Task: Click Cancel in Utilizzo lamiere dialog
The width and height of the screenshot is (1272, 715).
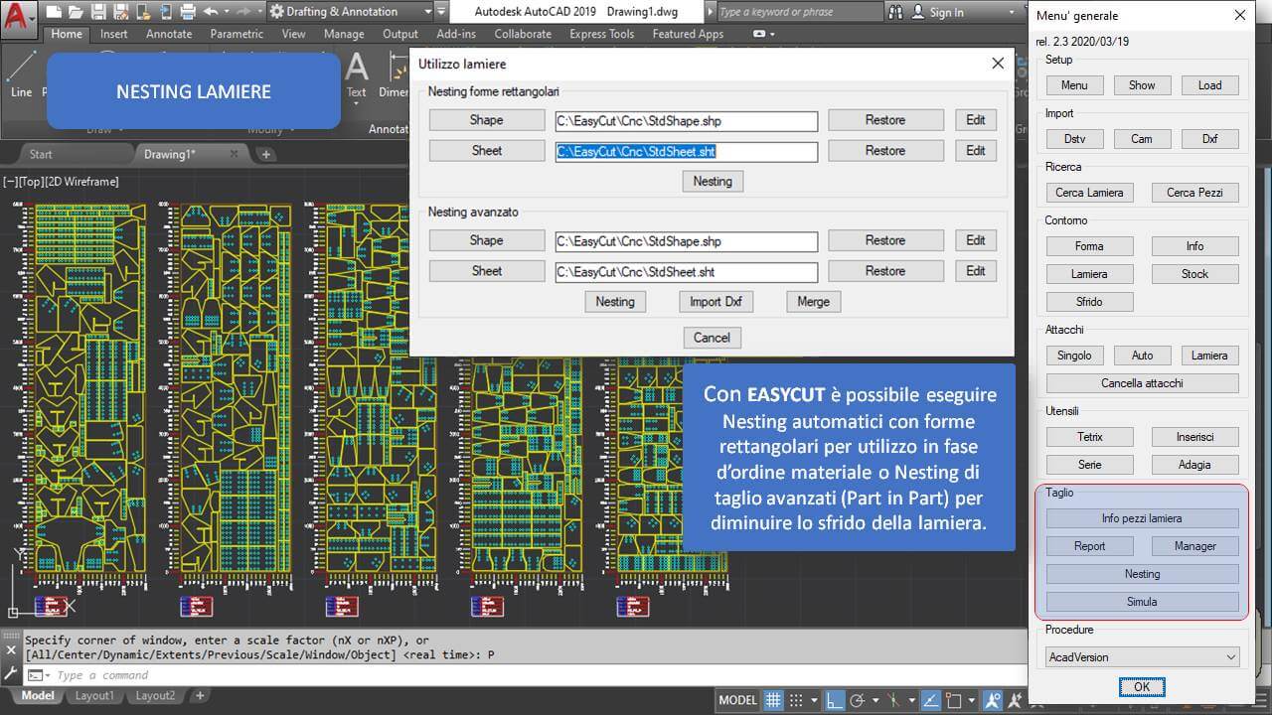Action: [x=712, y=338]
